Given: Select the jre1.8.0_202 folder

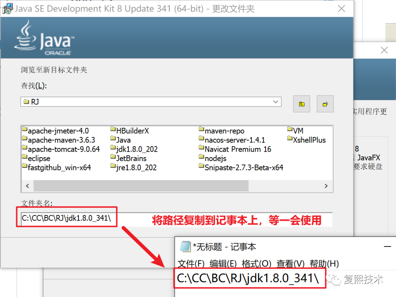Looking at the screenshot, I should tap(133, 167).
